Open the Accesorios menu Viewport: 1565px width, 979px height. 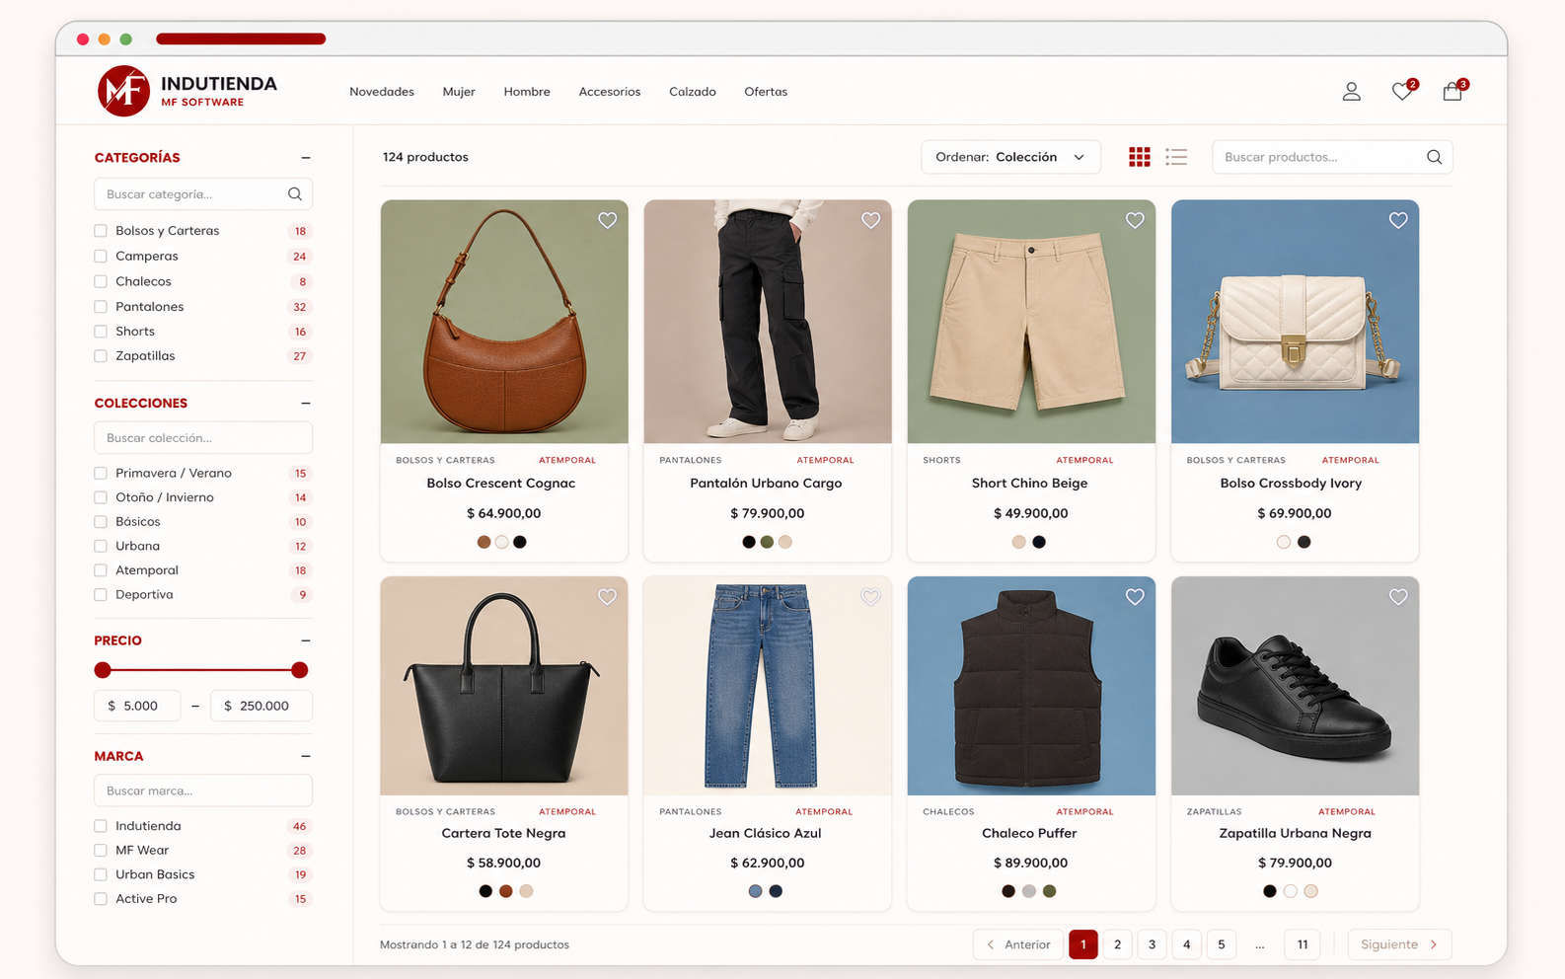(x=610, y=92)
